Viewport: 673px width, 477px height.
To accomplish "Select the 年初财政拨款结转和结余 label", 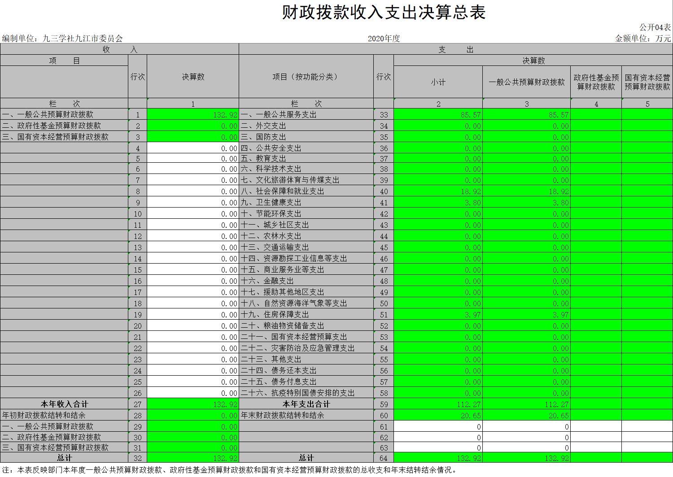I will [x=44, y=416].
